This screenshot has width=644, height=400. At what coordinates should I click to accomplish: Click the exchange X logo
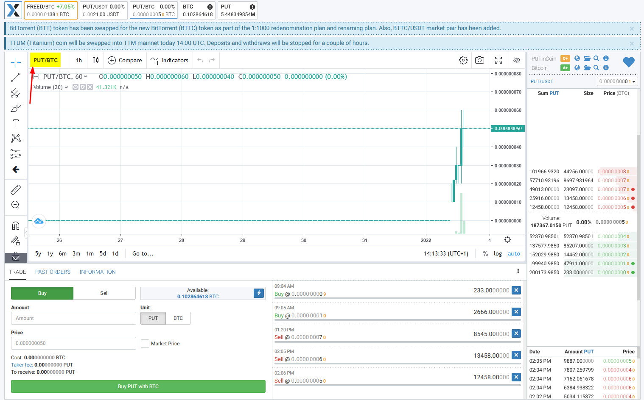coord(13,10)
